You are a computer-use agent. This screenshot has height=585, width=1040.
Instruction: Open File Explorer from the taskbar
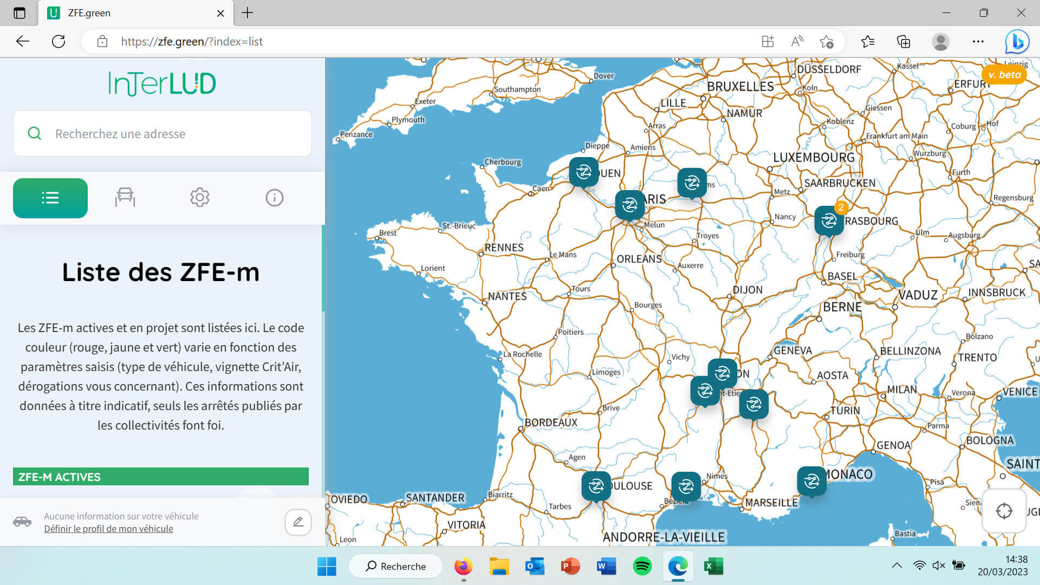(x=499, y=567)
